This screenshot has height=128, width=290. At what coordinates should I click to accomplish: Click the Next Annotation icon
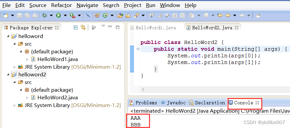pyautogui.click(x=192, y=15)
